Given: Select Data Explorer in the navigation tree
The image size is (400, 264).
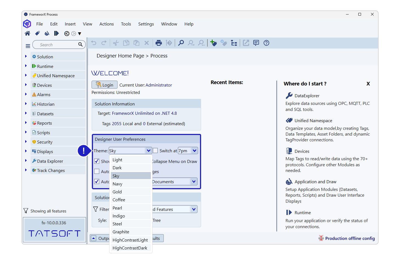Looking at the screenshot, I should [58, 161].
